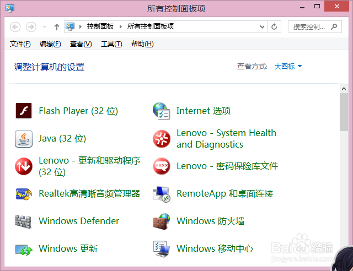This screenshot has height=271, width=353.
Task: Open the 帮助(H) menu
Action: tap(142, 44)
